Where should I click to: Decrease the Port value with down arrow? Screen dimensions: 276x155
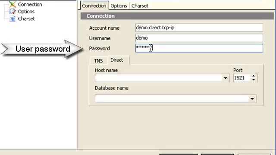coord(254,80)
